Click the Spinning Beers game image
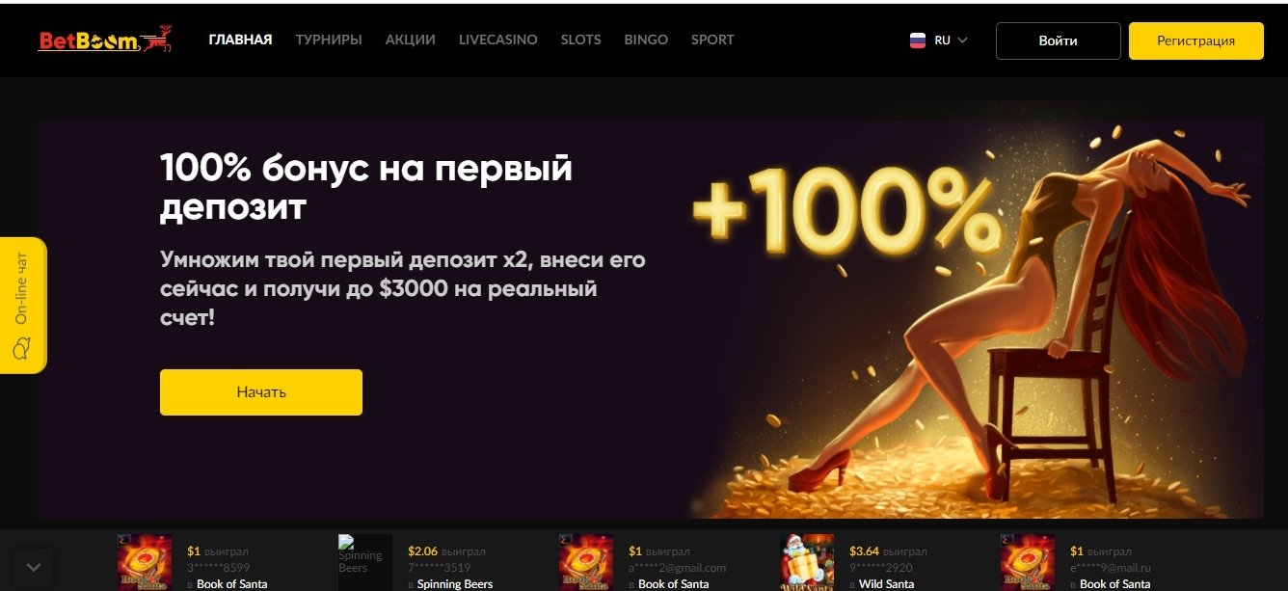Viewport: 1288px width, 591px height. coord(365,562)
